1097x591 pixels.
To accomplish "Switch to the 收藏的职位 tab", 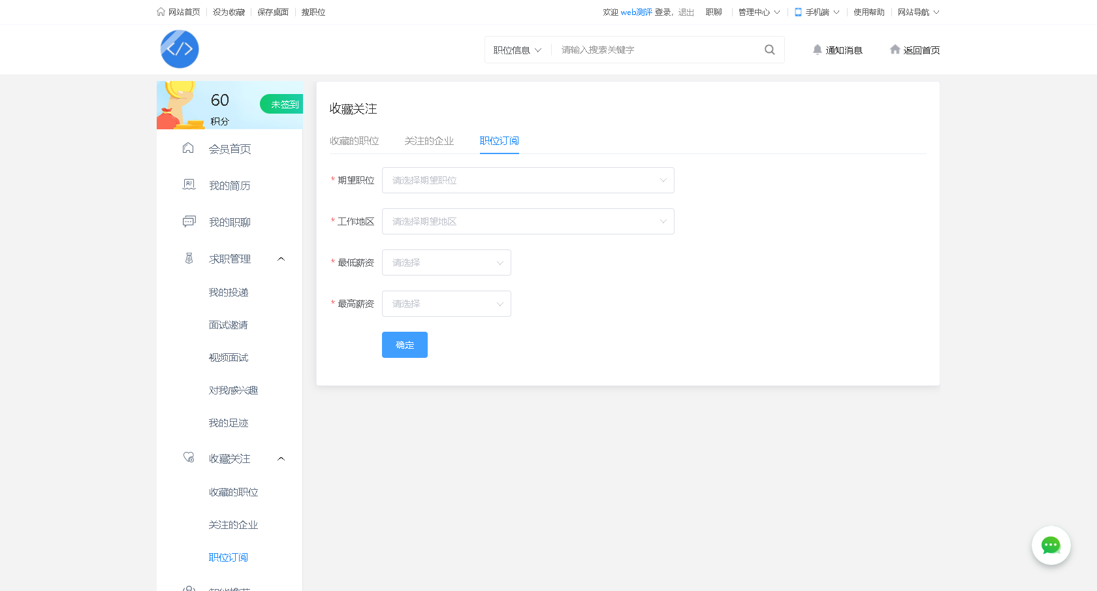I will (x=354, y=141).
